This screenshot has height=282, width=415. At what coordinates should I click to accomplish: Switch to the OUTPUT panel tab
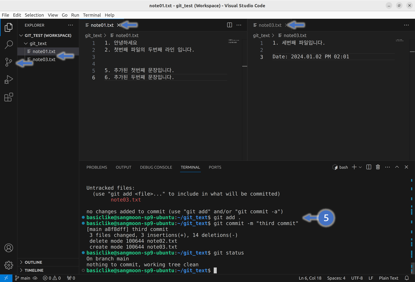[x=123, y=167]
